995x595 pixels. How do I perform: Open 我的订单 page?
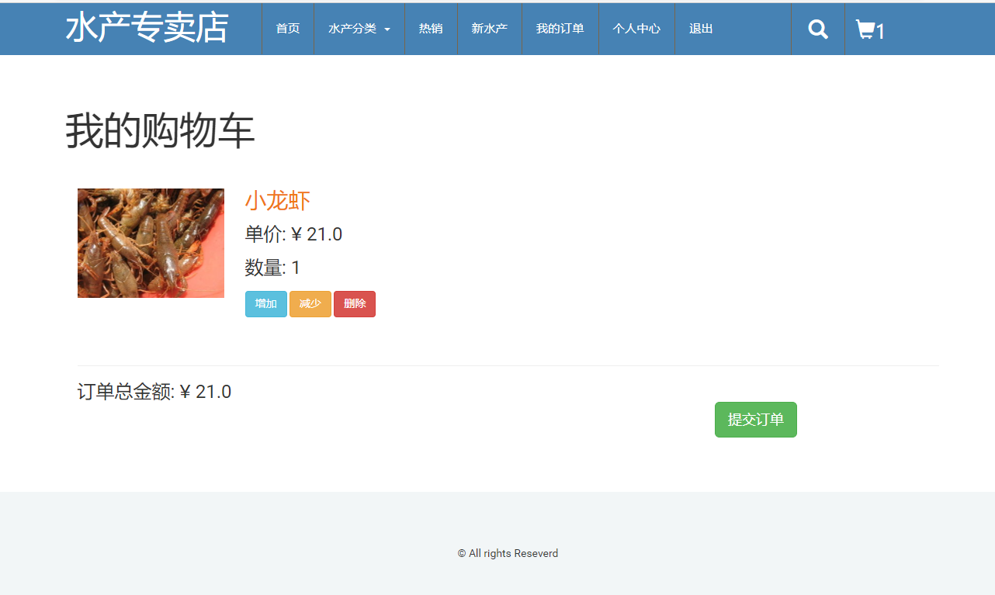pos(560,28)
